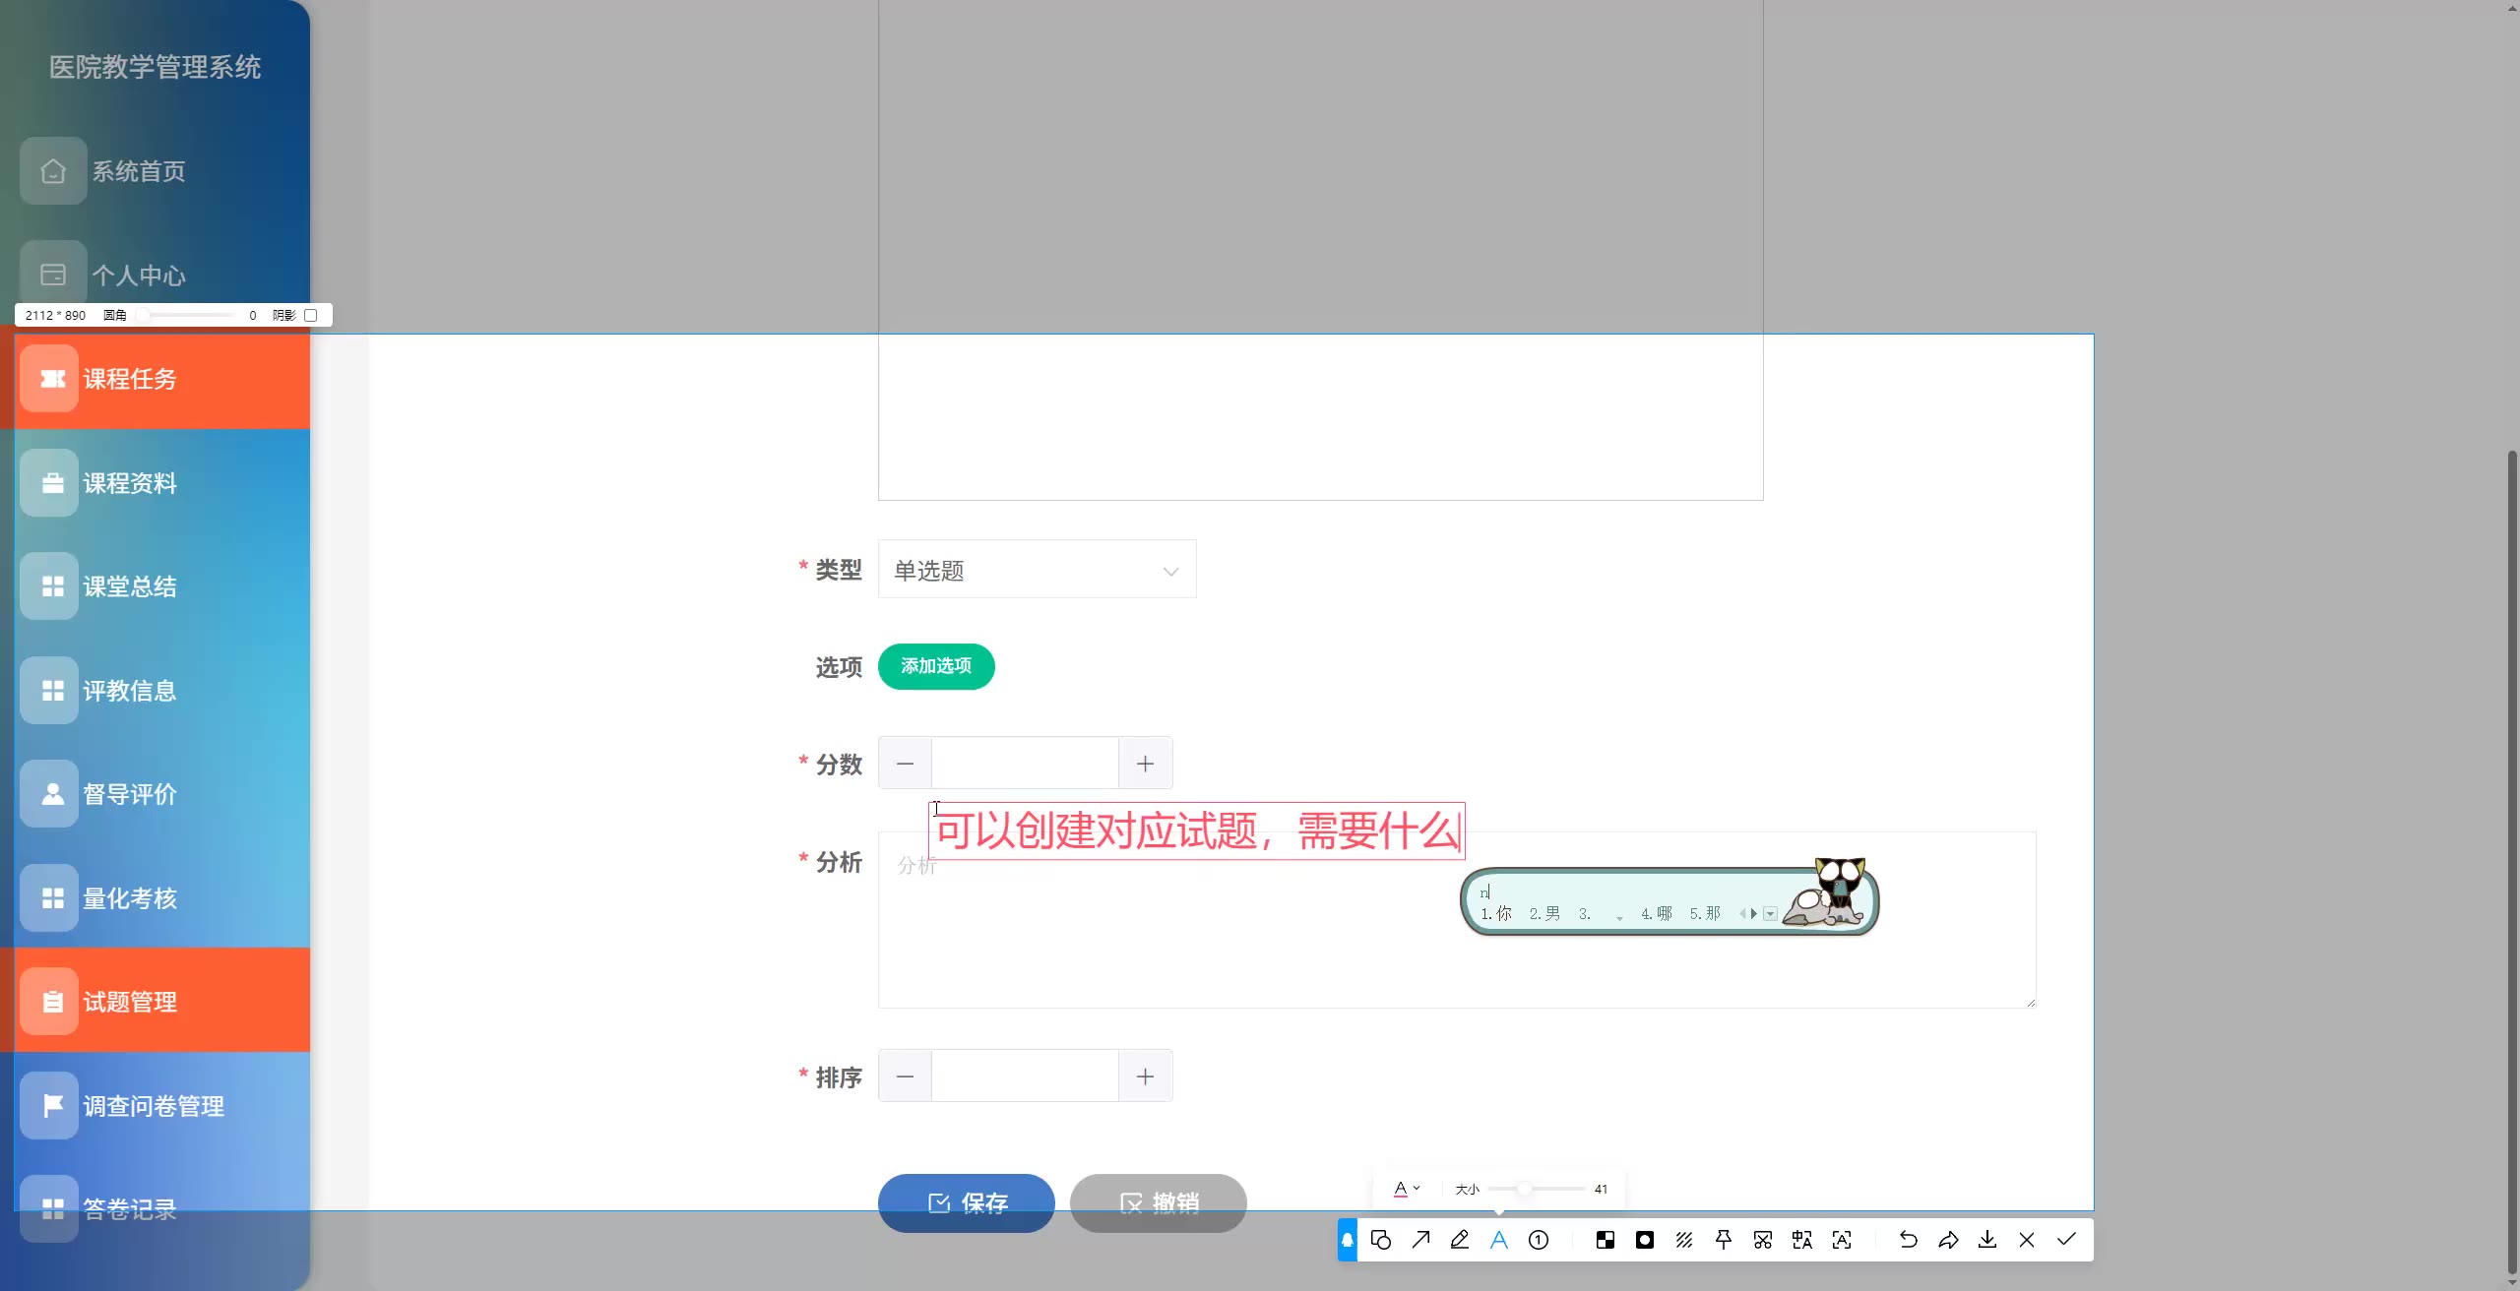The height and width of the screenshot is (1291, 2520).
Task: Open 调查问卷管理 sidebar menu item
Action: (153, 1106)
